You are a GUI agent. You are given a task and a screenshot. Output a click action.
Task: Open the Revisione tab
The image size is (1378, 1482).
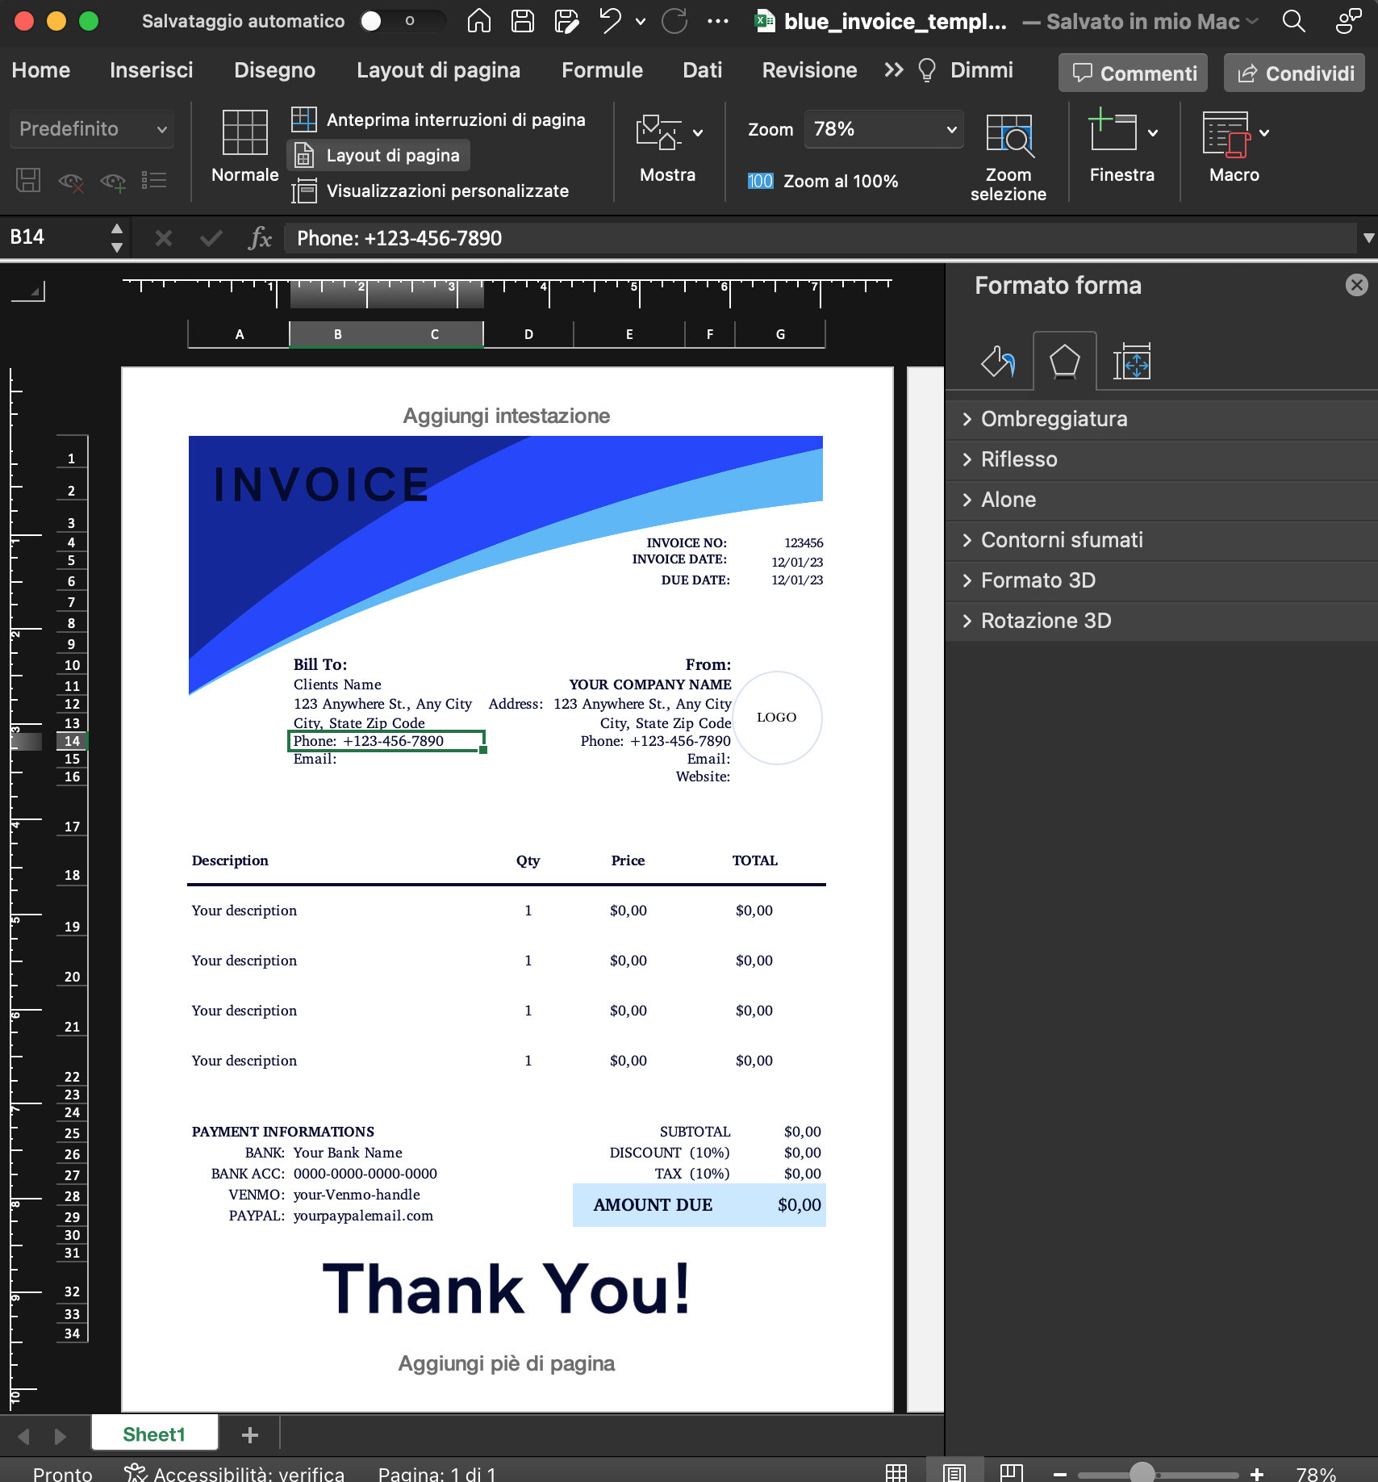[808, 70]
